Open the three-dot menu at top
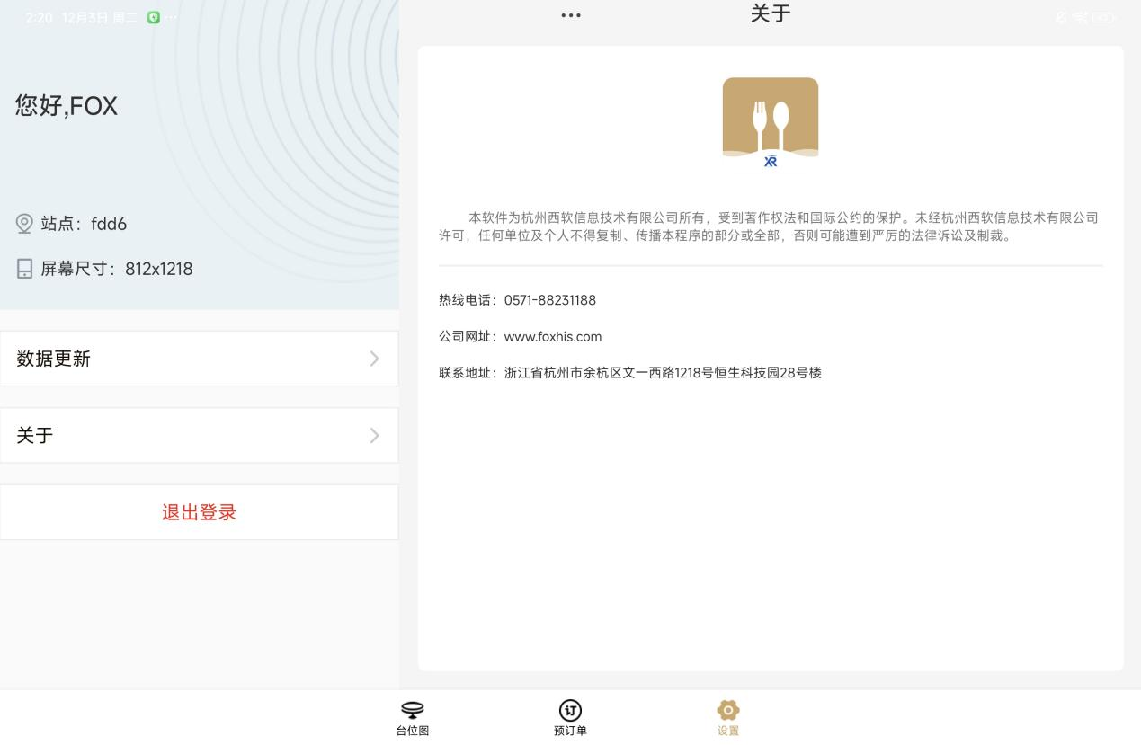1141x745 pixels. click(570, 15)
